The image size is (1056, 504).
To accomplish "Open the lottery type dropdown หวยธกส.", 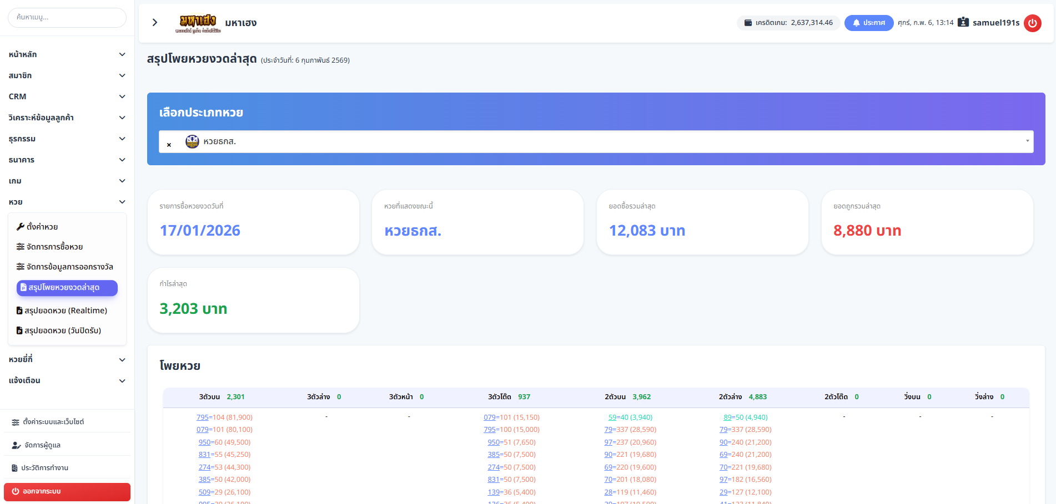I will click(x=595, y=142).
